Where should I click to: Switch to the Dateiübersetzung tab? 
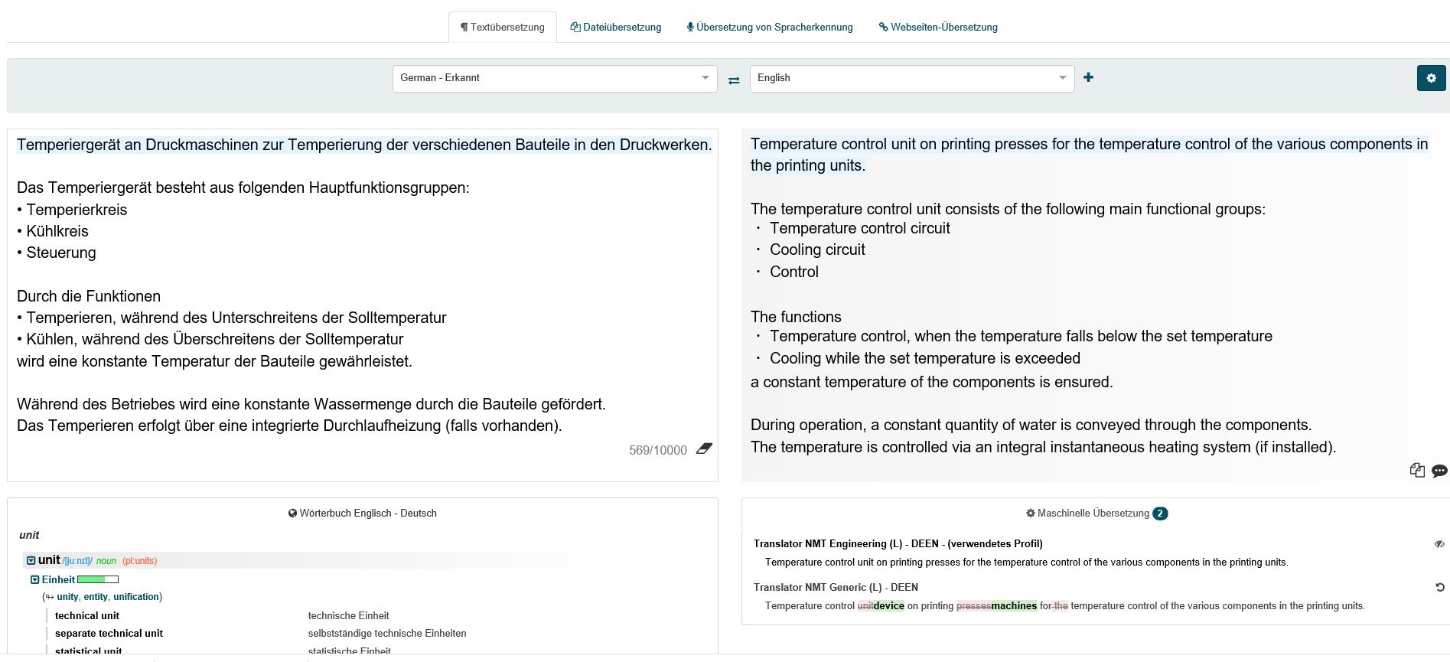(616, 28)
